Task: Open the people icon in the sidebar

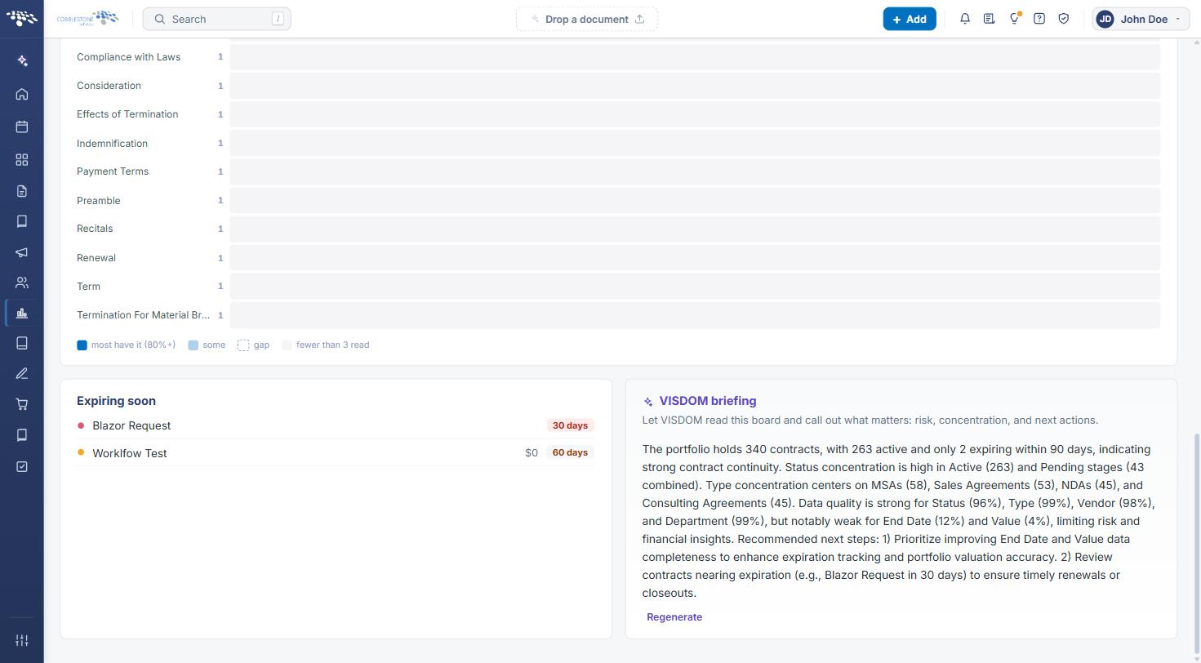Action: pyautogui.click(x=22, y=283)
